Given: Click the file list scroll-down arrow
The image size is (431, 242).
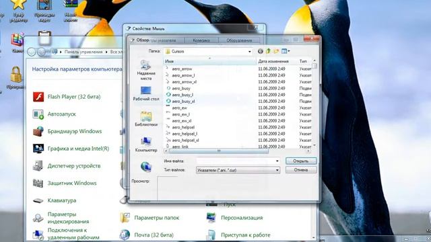Looking at the screenshot, I should [314, 146].
